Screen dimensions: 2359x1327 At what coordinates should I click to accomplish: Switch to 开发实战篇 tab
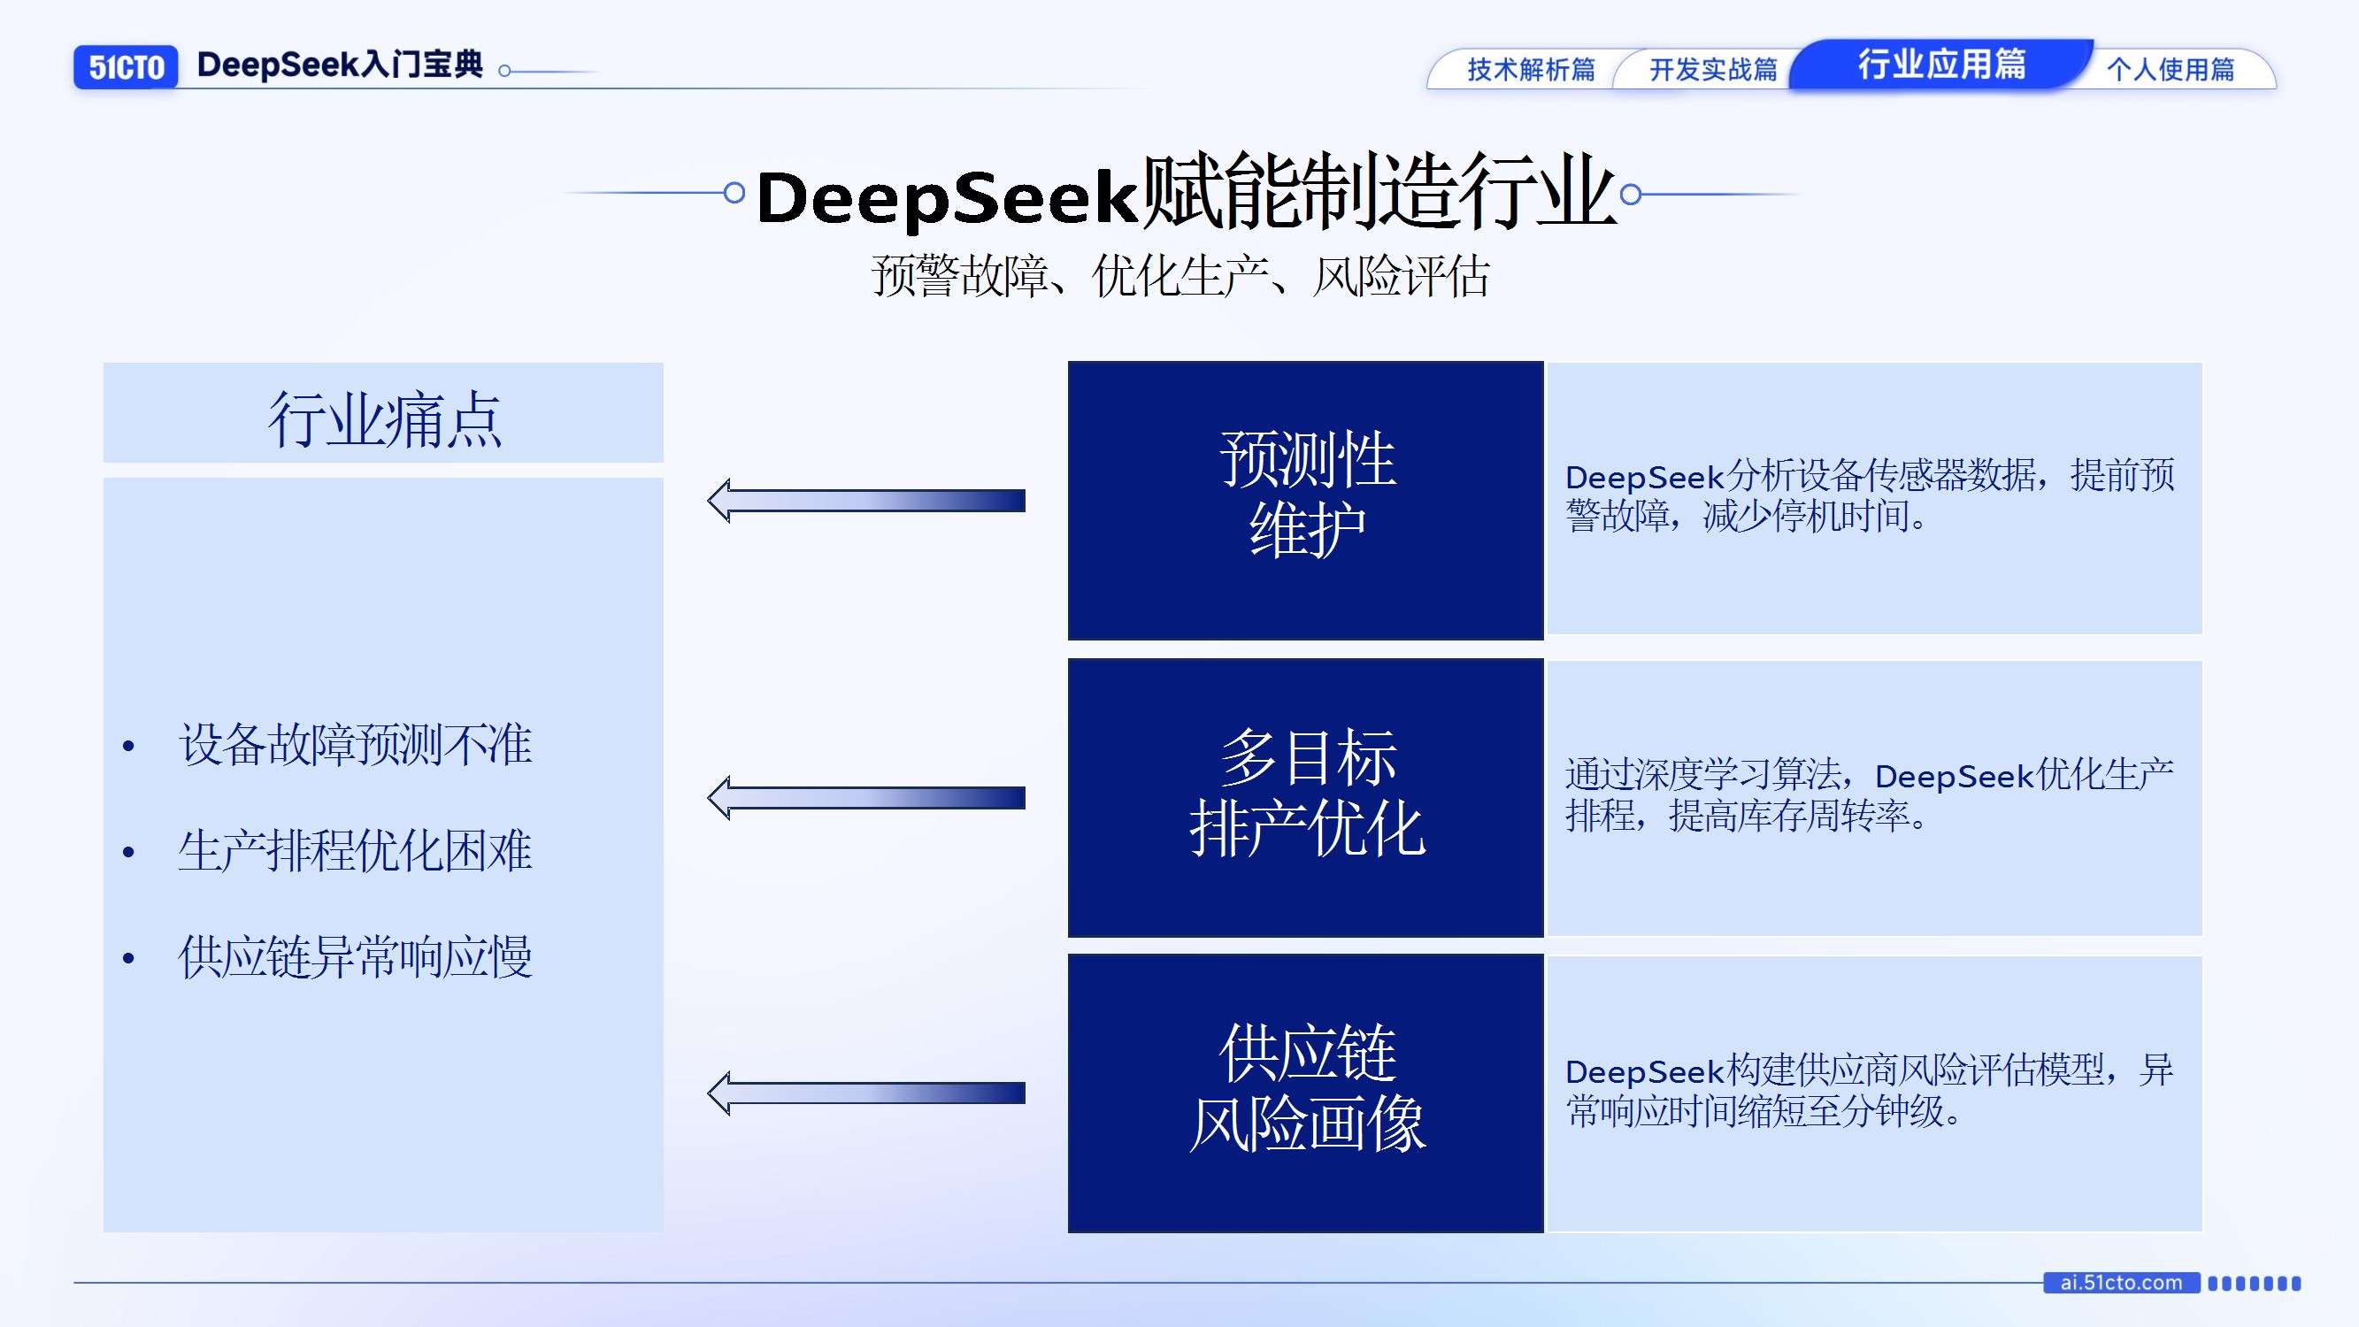coord(1712,70)
